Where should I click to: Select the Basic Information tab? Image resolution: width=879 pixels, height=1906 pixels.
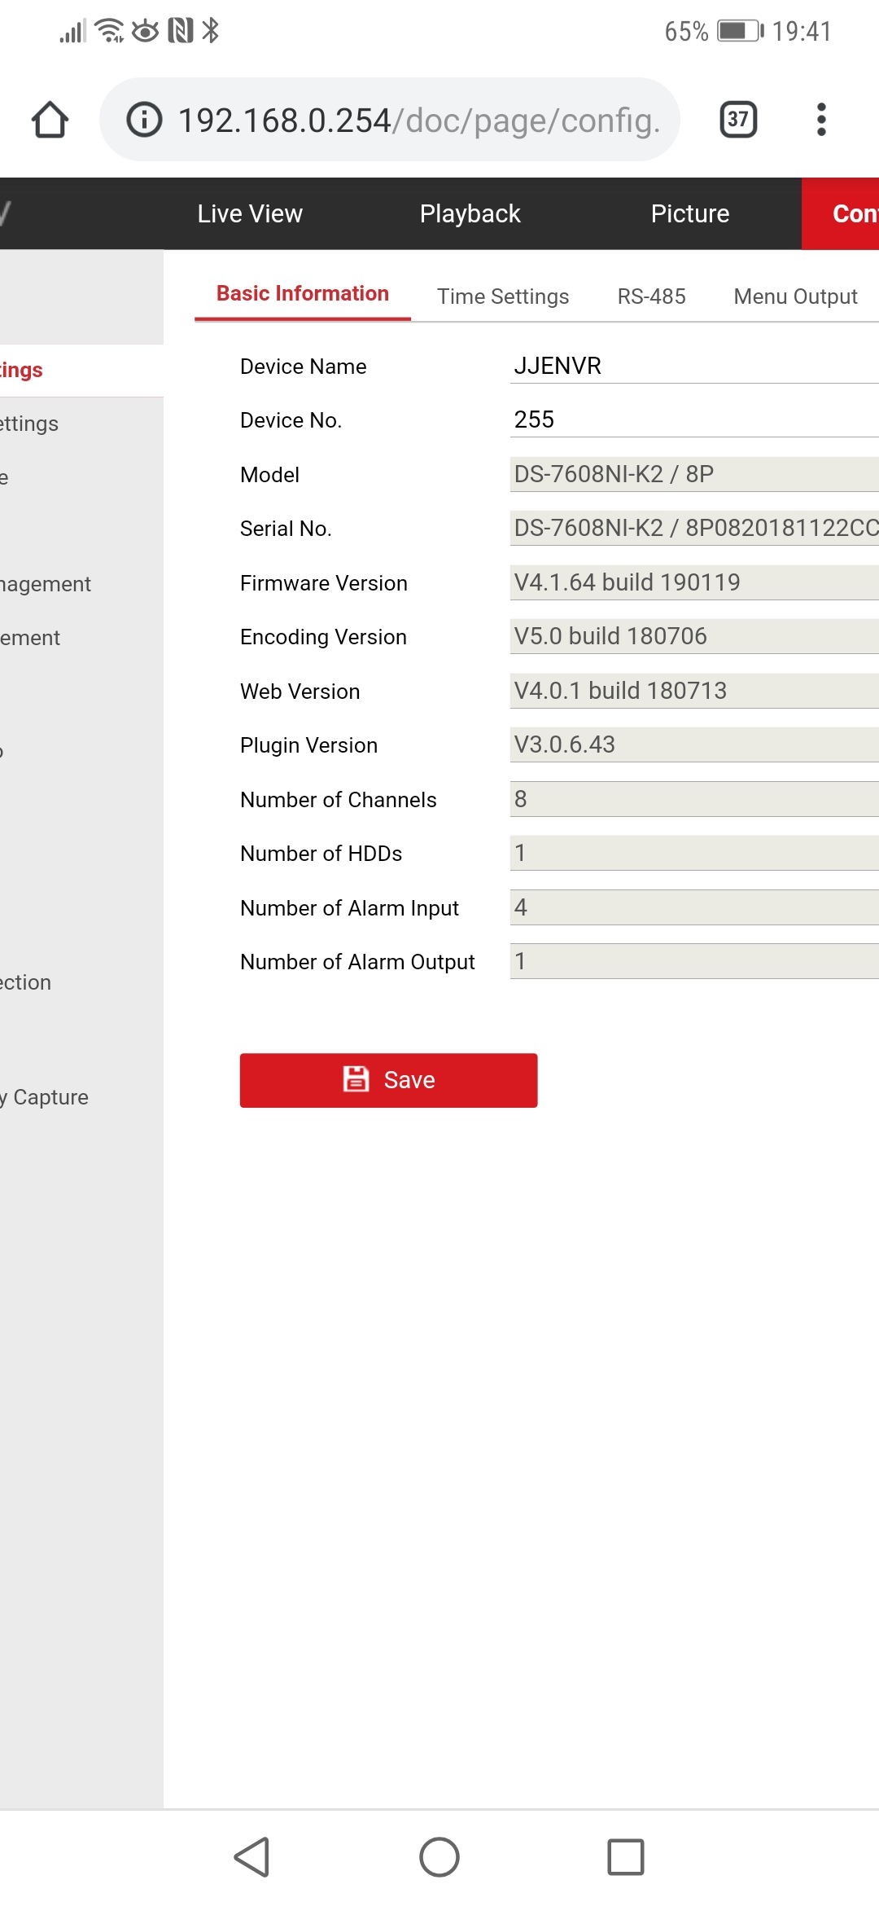tap(302, 294)
